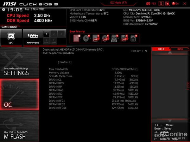Select the Max Bandwidth row label

pos(58,69)
